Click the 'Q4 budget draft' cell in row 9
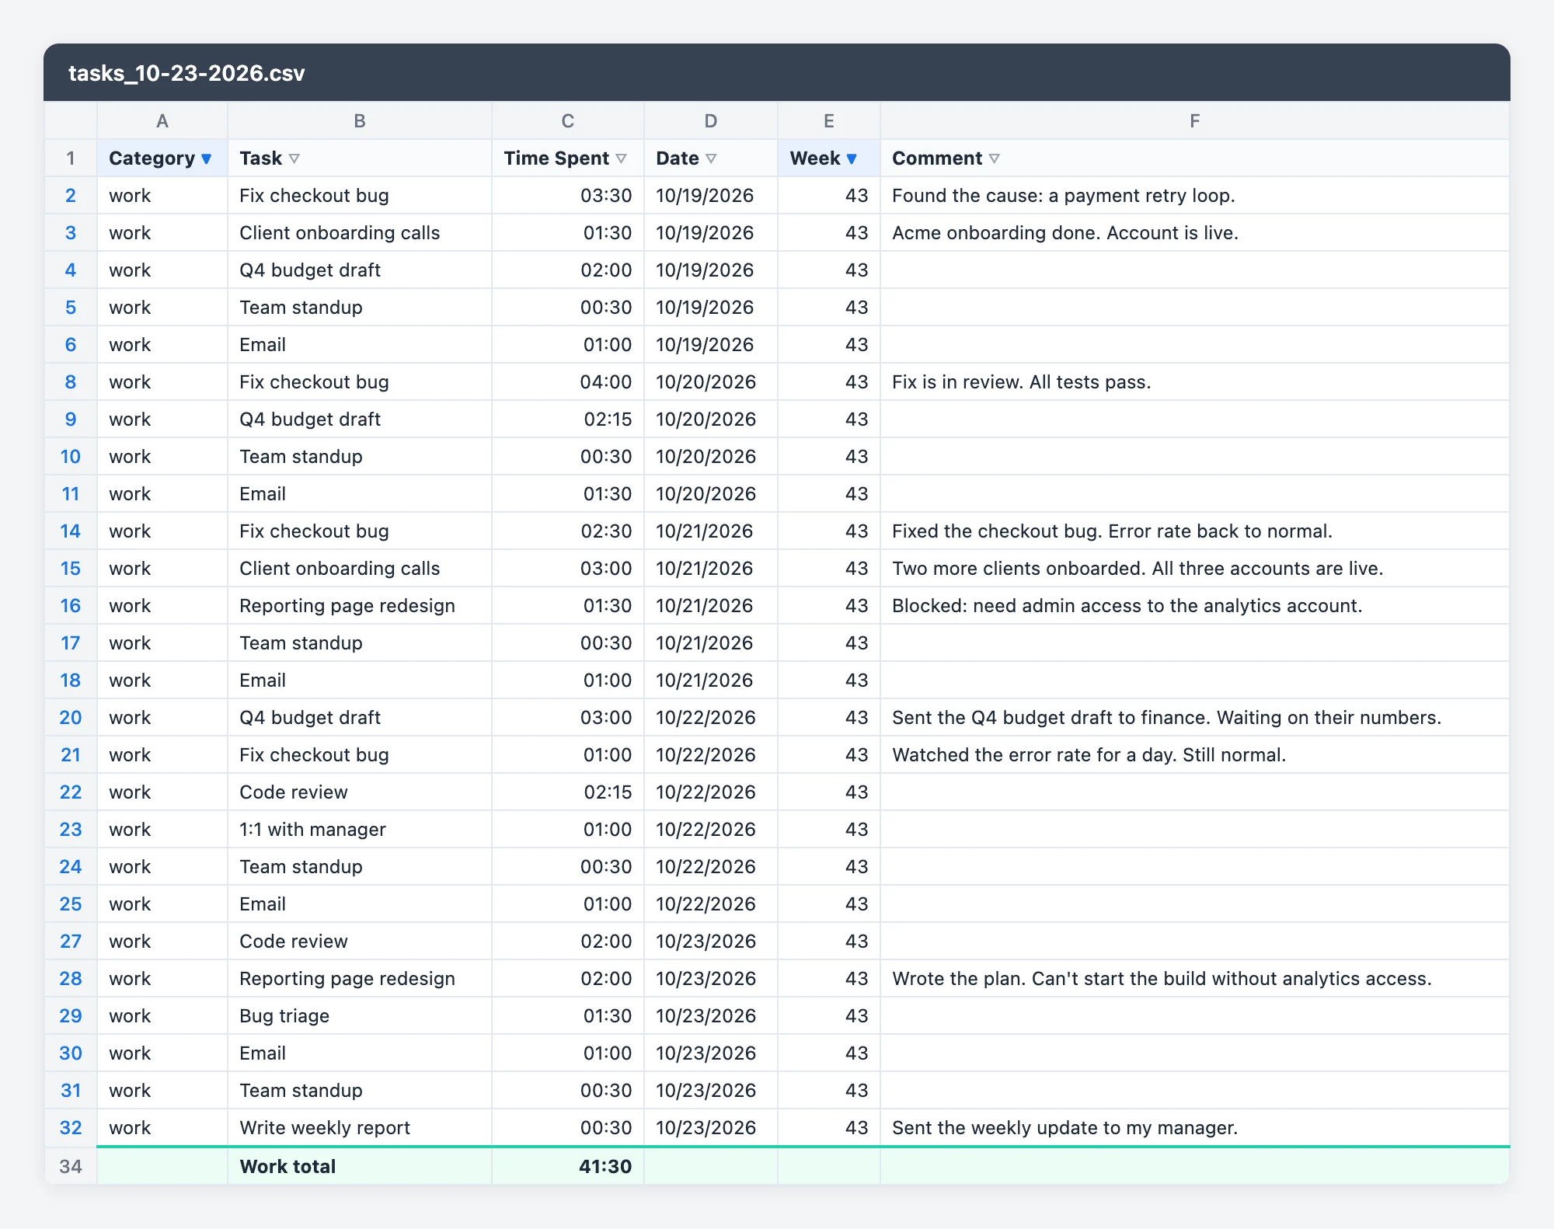The height and width of the screenshot is (1229, 1554). pos(360,420)
